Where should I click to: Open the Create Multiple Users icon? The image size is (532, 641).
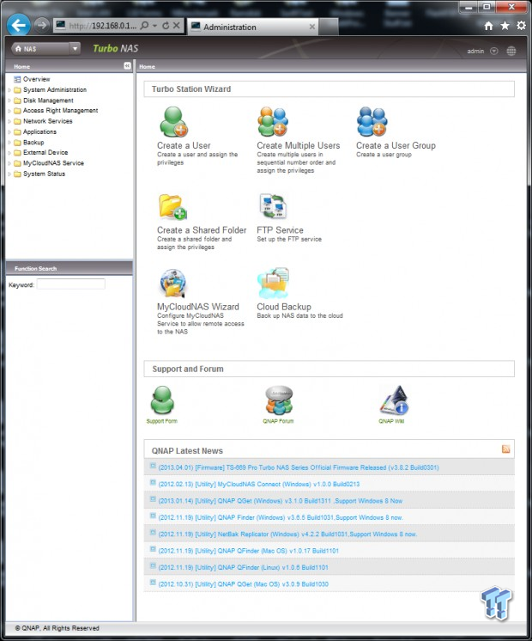[x=273, y=122]
